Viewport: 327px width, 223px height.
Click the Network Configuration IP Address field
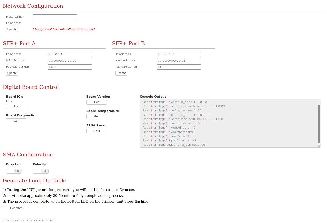55,24
